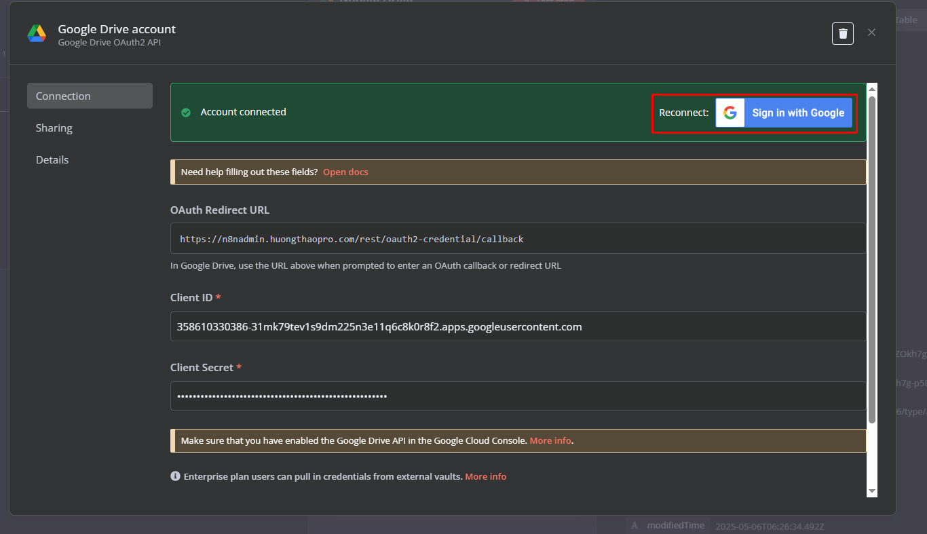Open the Google Drive API More info link

(x=550, y=440)
